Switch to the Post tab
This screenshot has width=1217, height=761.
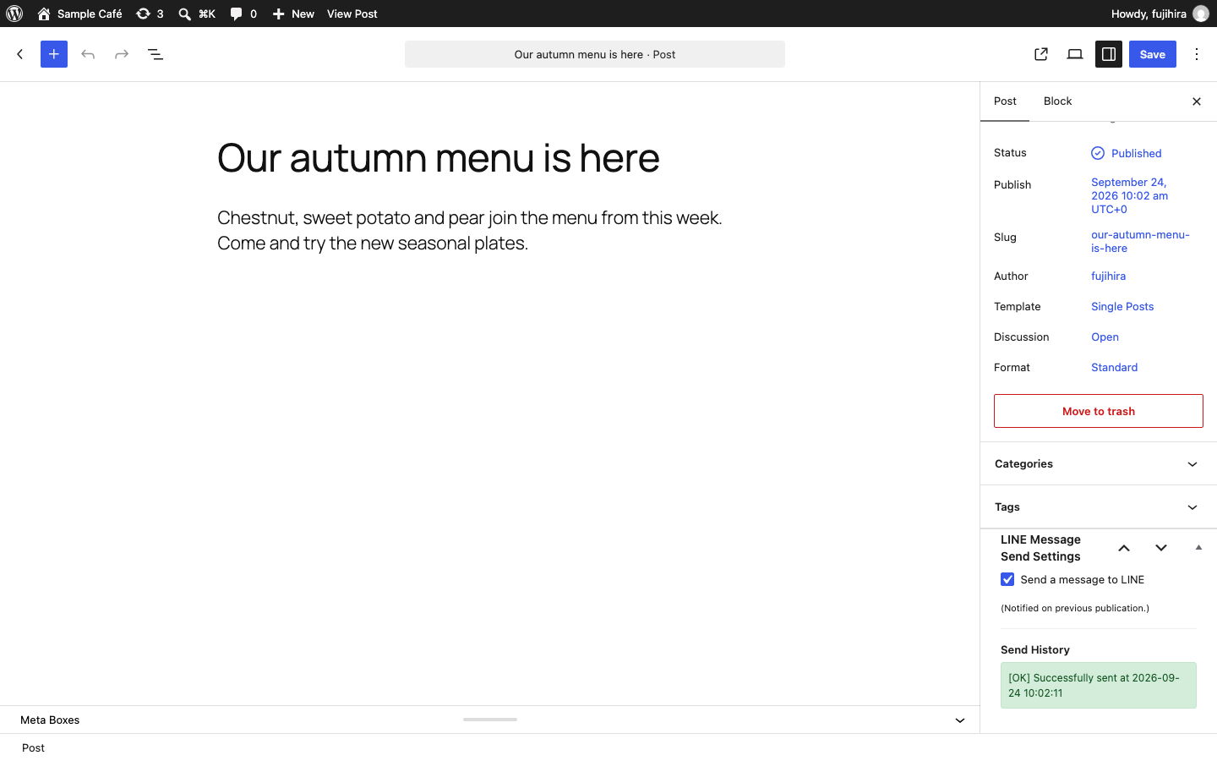tap(1005, 101)
